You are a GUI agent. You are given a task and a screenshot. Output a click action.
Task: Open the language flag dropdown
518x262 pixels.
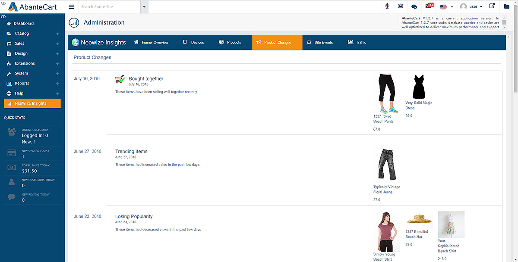(446, 6)
